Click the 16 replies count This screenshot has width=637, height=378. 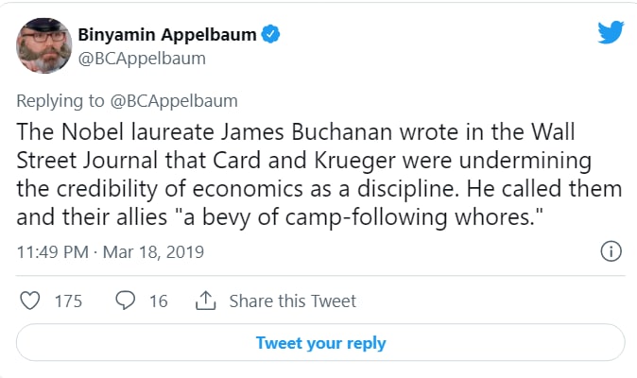tap(158, 301)
